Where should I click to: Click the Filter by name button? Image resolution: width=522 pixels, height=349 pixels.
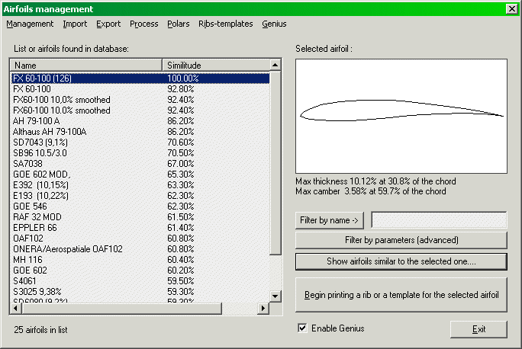coord(330,220)
